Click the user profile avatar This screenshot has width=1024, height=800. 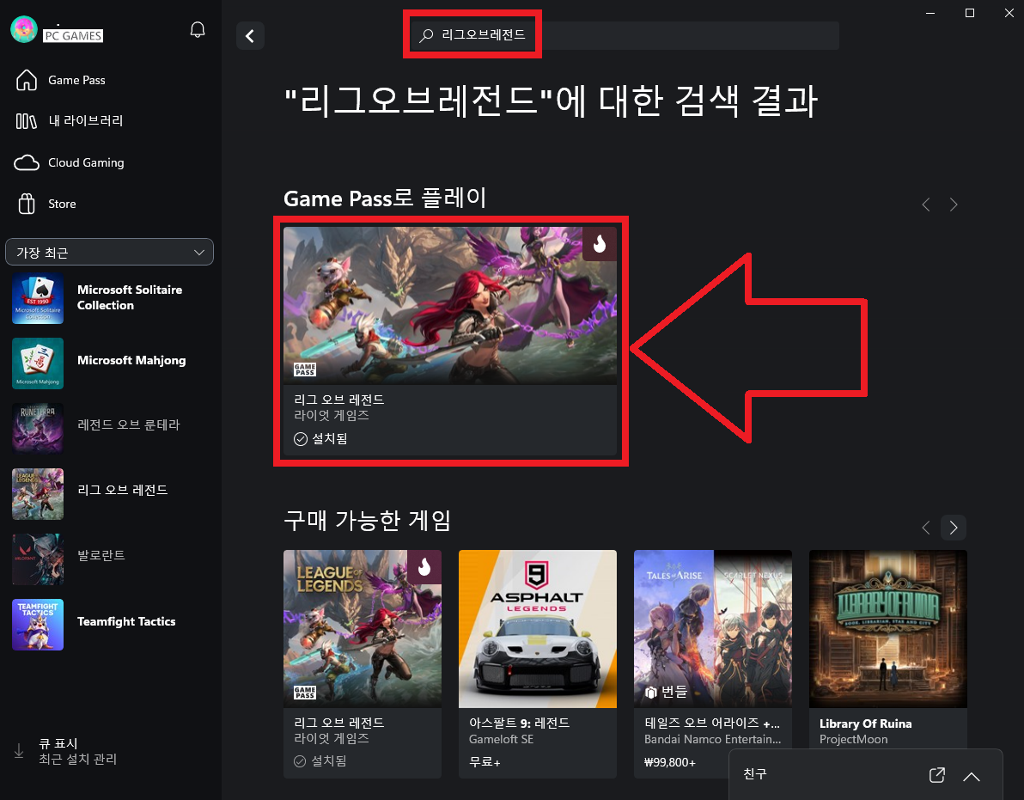[24, 29]
